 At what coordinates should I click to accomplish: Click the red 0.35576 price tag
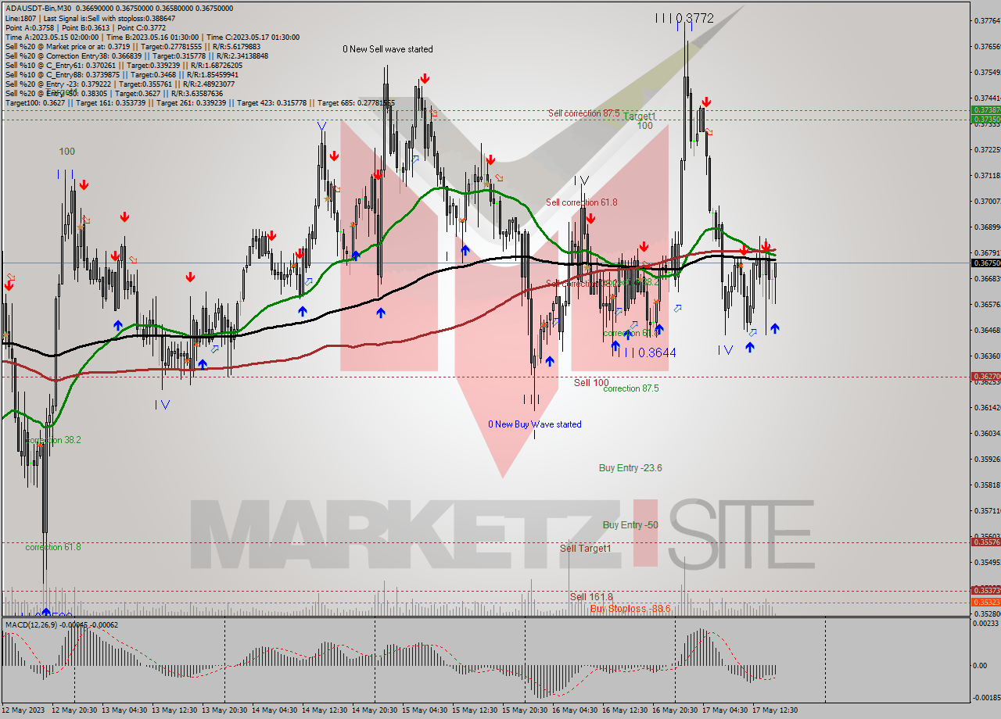[x=985, y=542]
